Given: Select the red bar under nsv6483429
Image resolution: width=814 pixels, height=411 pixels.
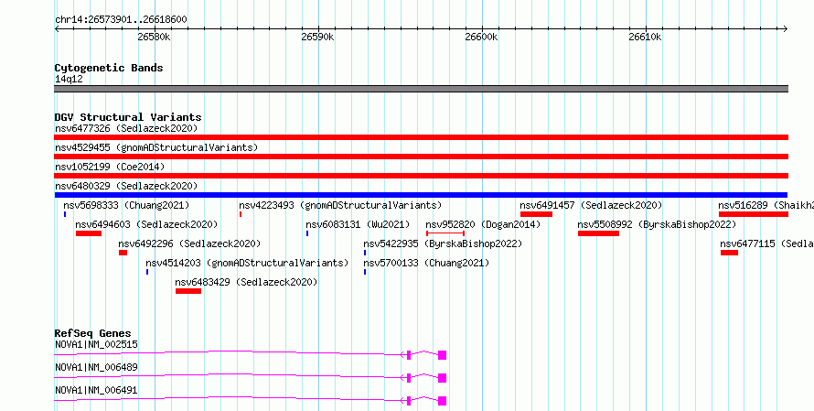Looking at the screenshot, I should pos(188,291).
